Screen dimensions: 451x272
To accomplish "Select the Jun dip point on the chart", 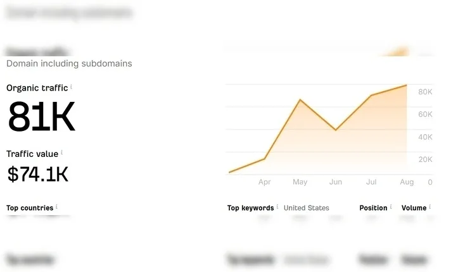I will [335, 130].
